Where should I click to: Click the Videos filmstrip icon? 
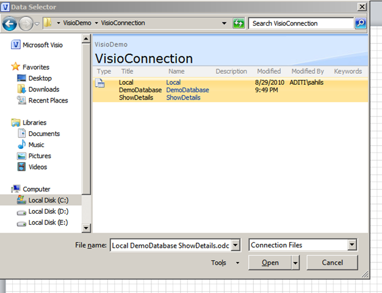[x=21, y=167]
